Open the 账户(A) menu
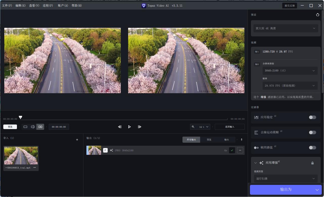Image resolution: width=324 pixels, height=197 pixels. point(63,6)
